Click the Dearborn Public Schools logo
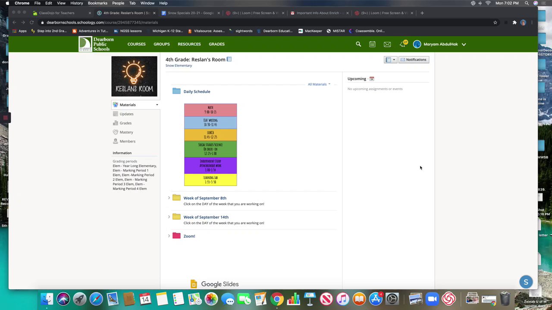Screen dimensions: 552x310 tap(96, 44)
